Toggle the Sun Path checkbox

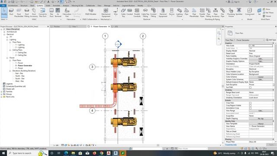250,88
